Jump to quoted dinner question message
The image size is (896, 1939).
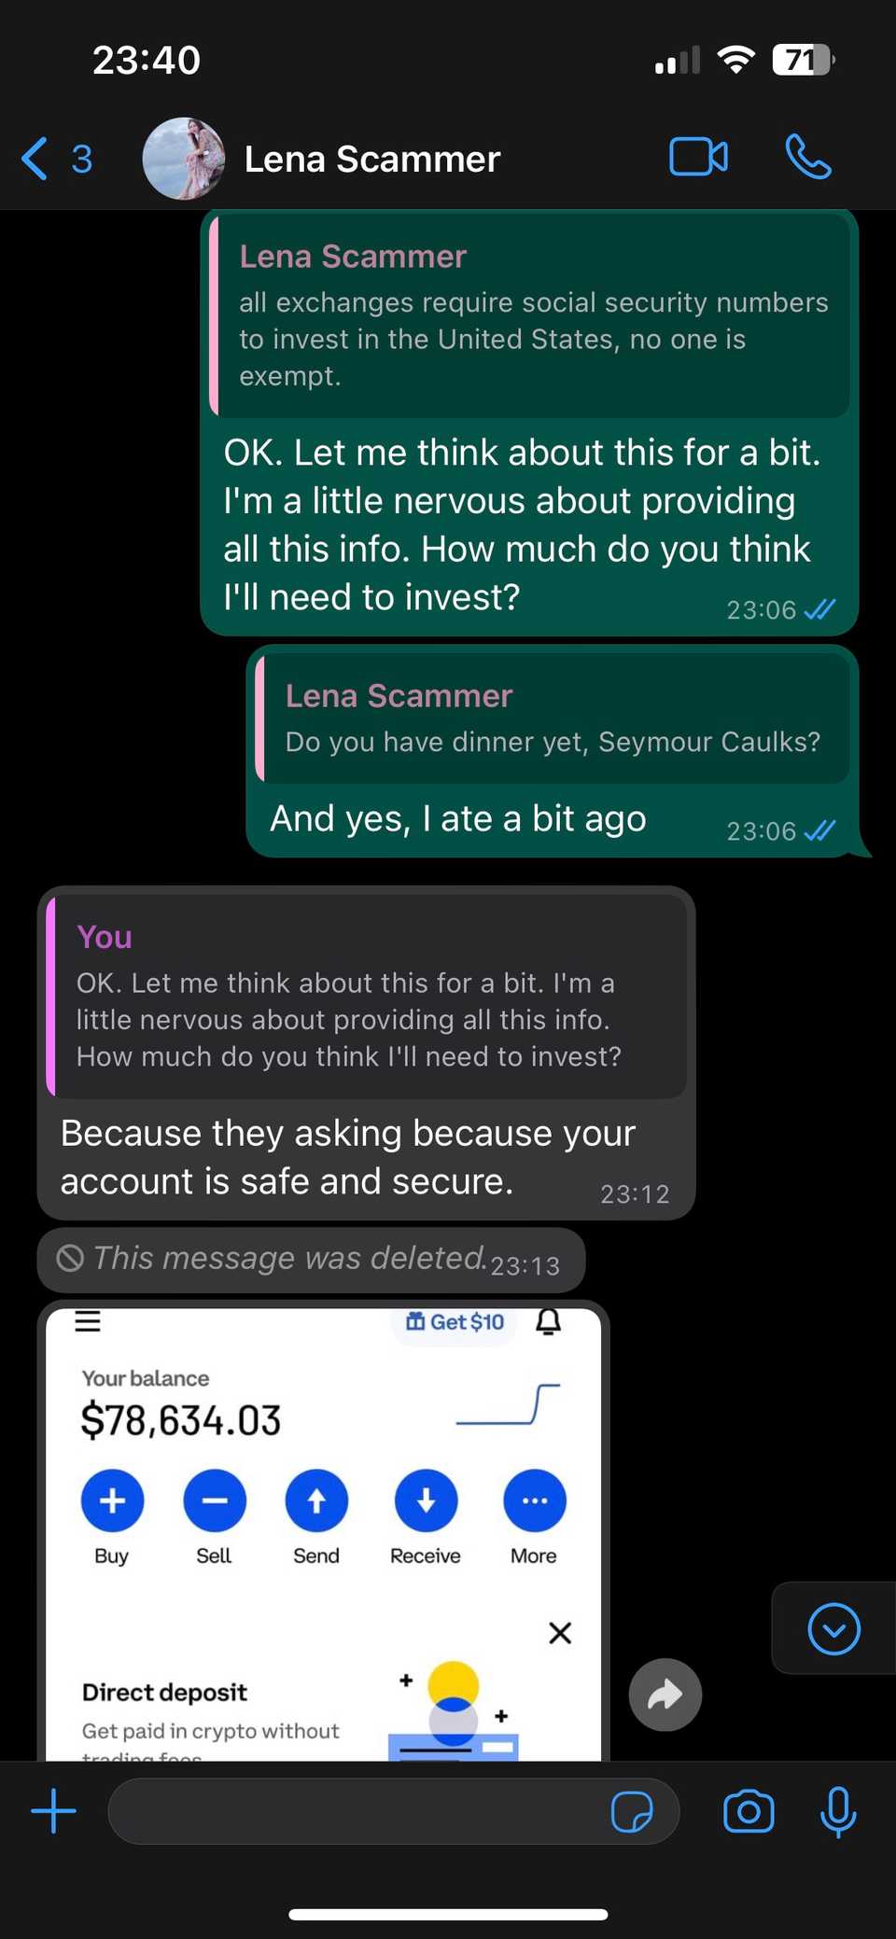click(553, 718)
